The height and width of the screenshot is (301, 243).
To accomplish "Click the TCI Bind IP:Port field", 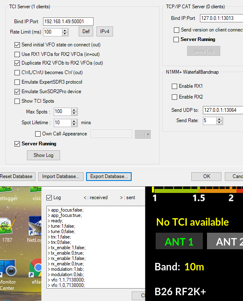I will [68, 21].
